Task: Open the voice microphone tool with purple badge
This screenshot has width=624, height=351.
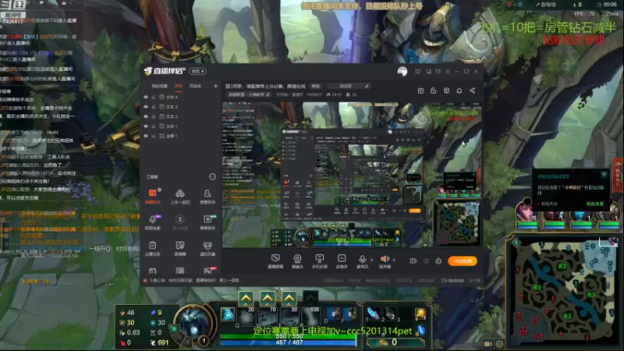Action: (152, 222)
